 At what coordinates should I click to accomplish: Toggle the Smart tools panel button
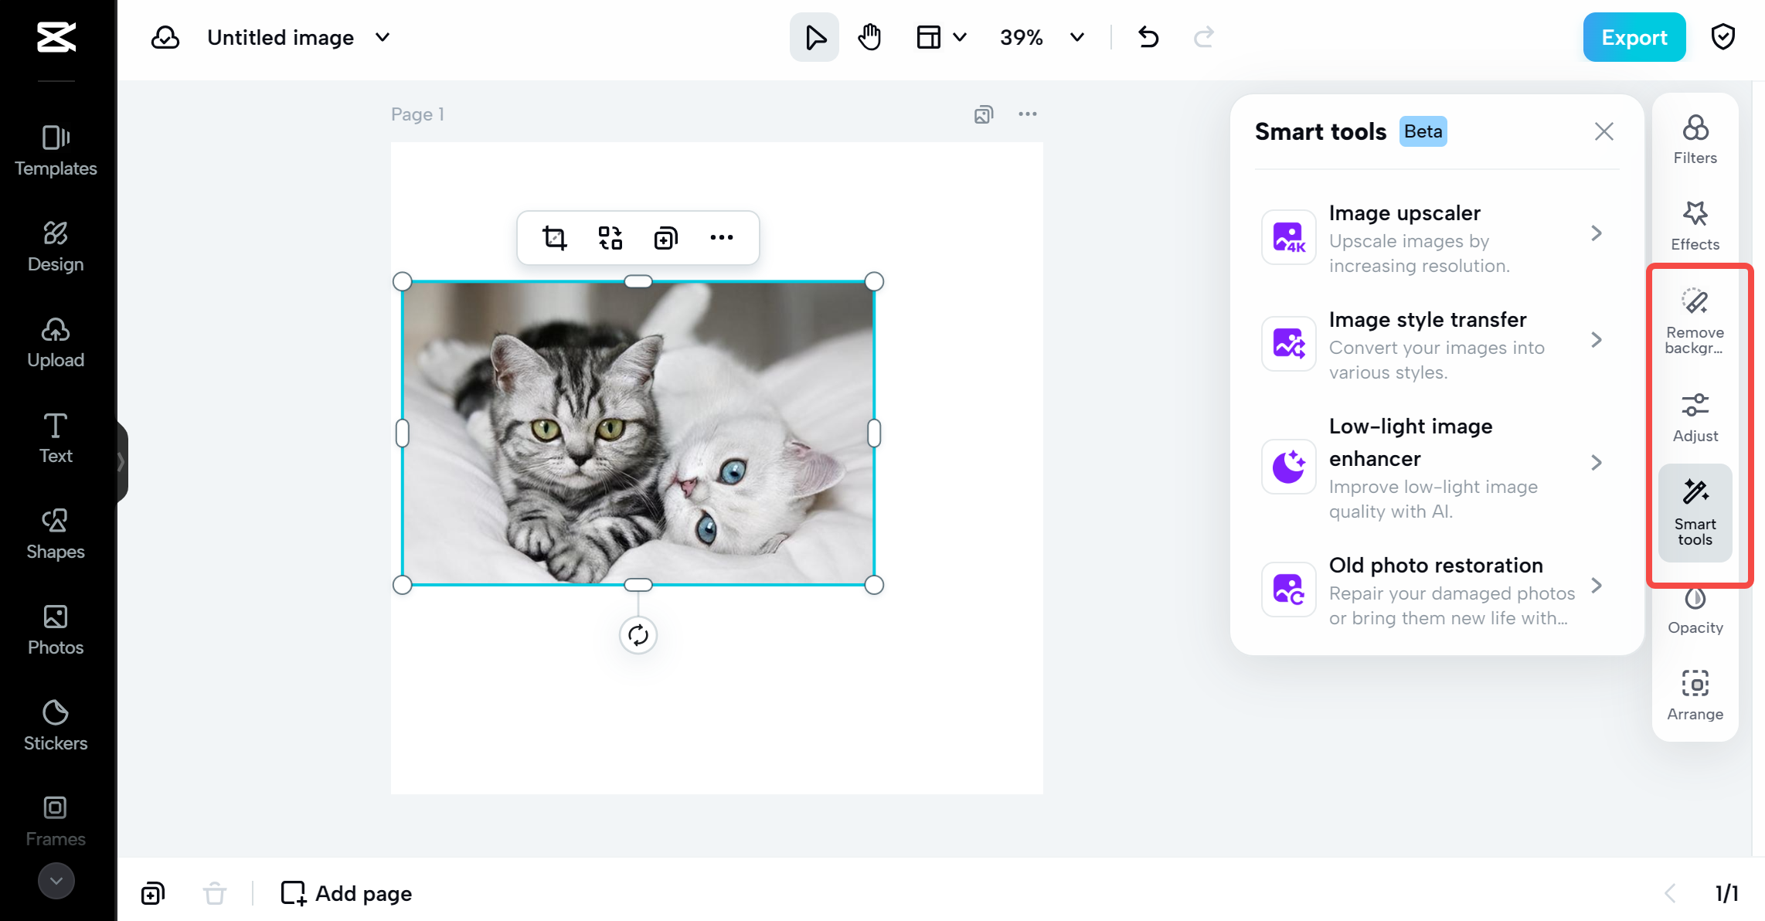(x=1695, y=511)
